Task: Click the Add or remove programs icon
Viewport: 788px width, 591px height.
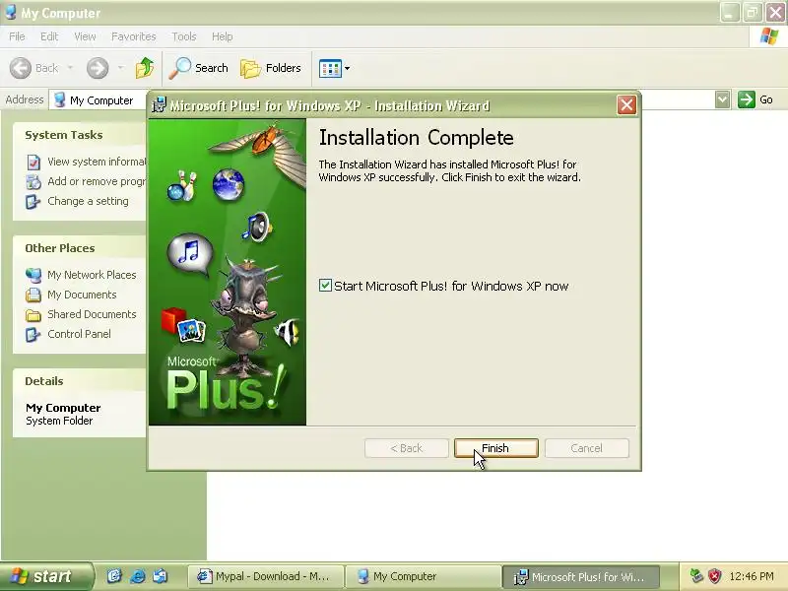Action: (x=33, y=182)
